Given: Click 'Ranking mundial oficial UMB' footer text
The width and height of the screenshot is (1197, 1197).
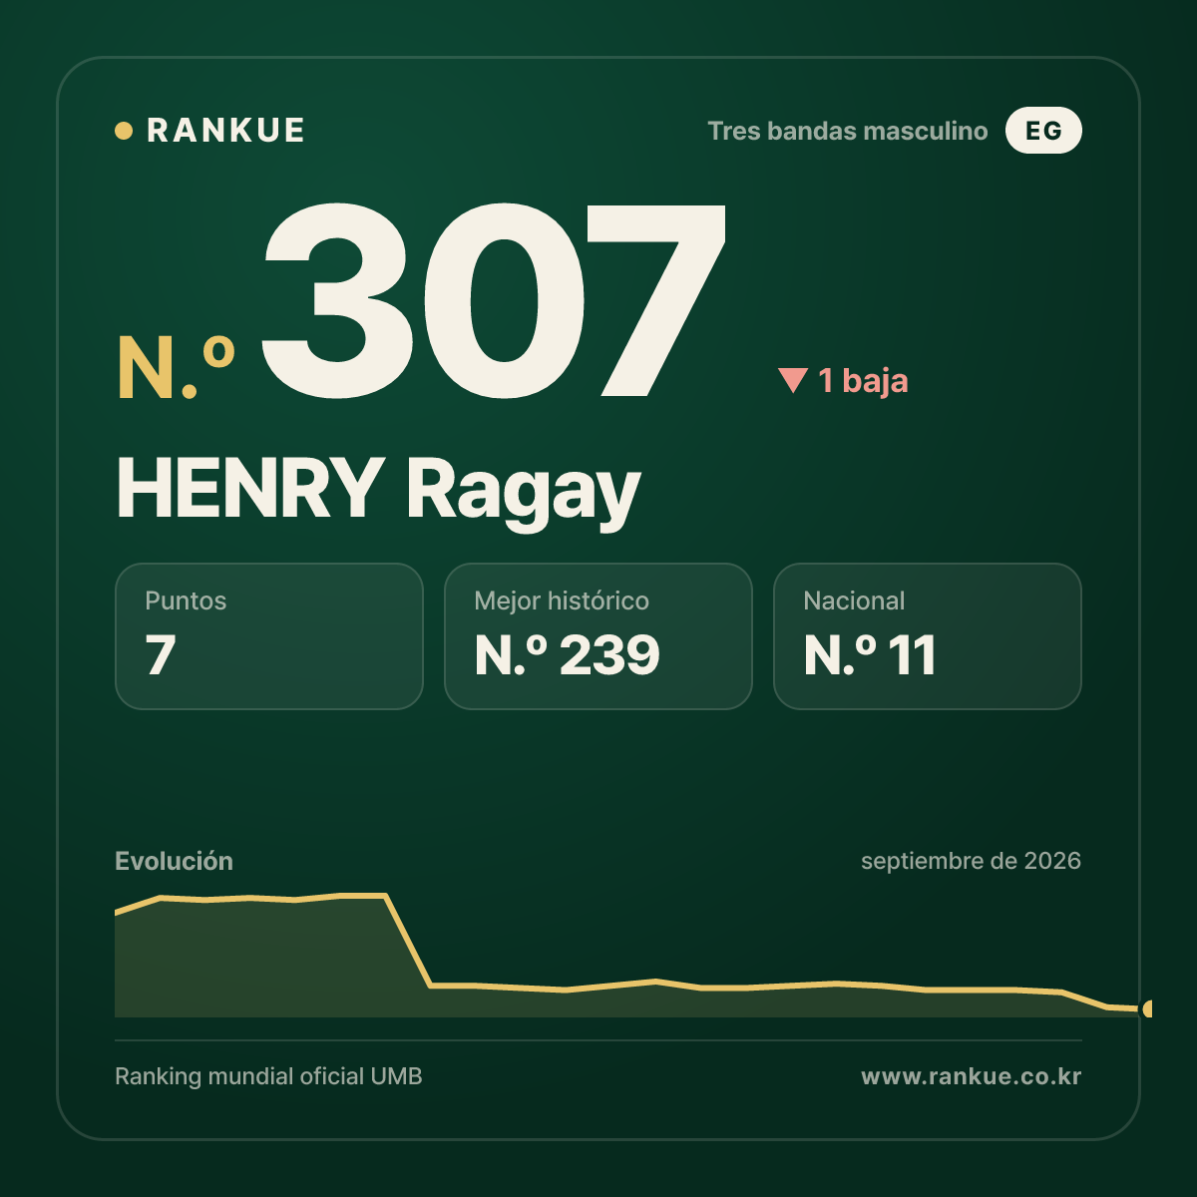Looking at the screenshot, I should [268, 1076].
